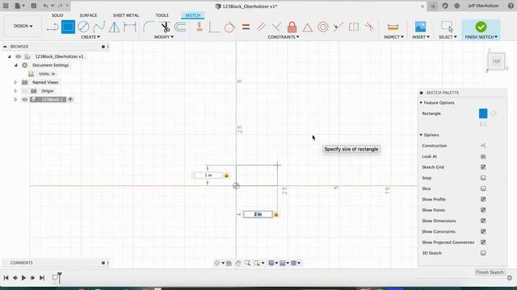Click the Insert image icon

420,27
